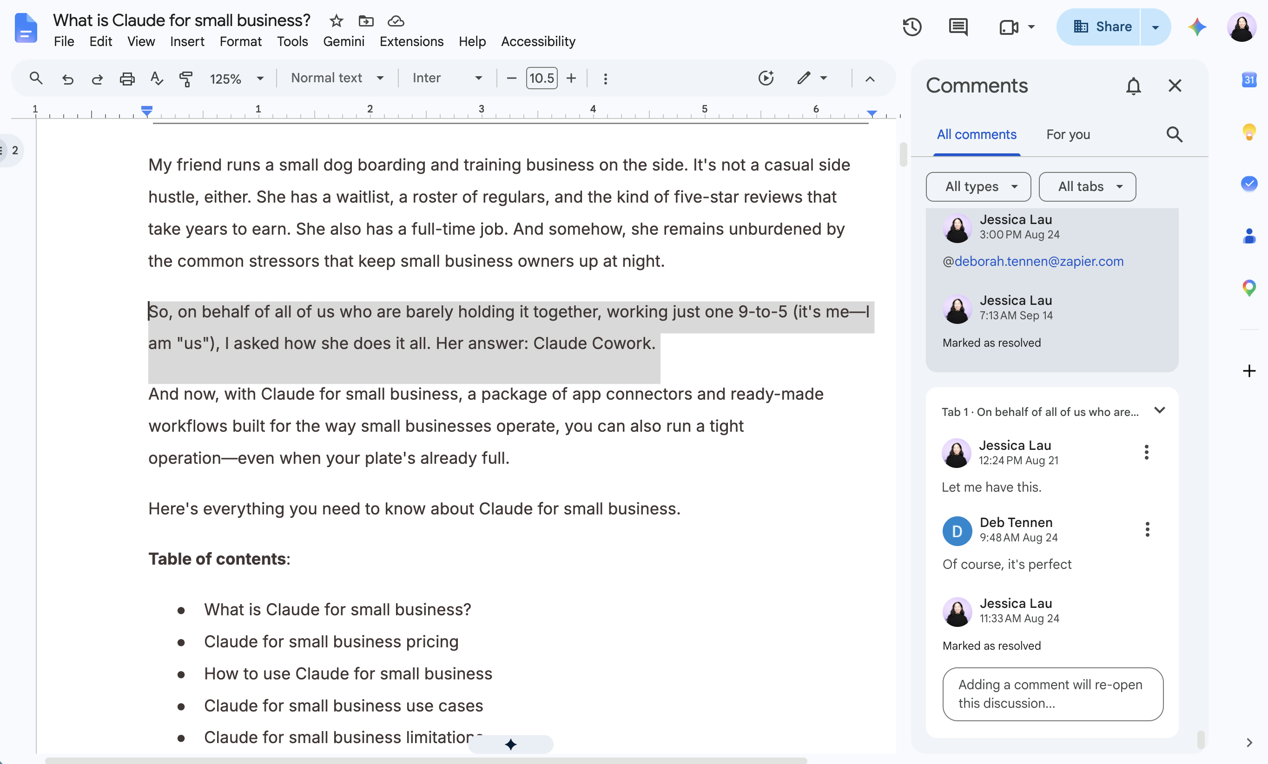Viewport: 1268px width, 764px height.
Task: Open All tabs comment filter
Action: click(1087, 186)
